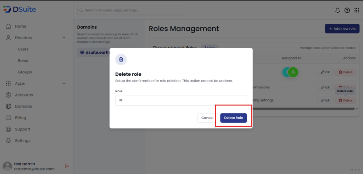This screenshot has width=363, height=174.
Task: Open the apps grid launcher icon
Action: point(357,10)
